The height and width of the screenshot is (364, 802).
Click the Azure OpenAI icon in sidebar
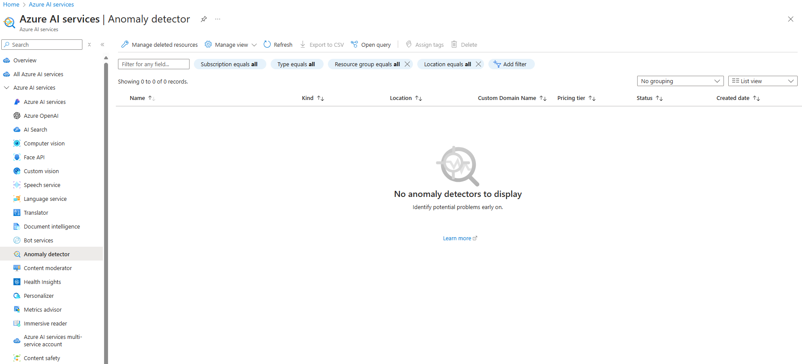point(17,116)
